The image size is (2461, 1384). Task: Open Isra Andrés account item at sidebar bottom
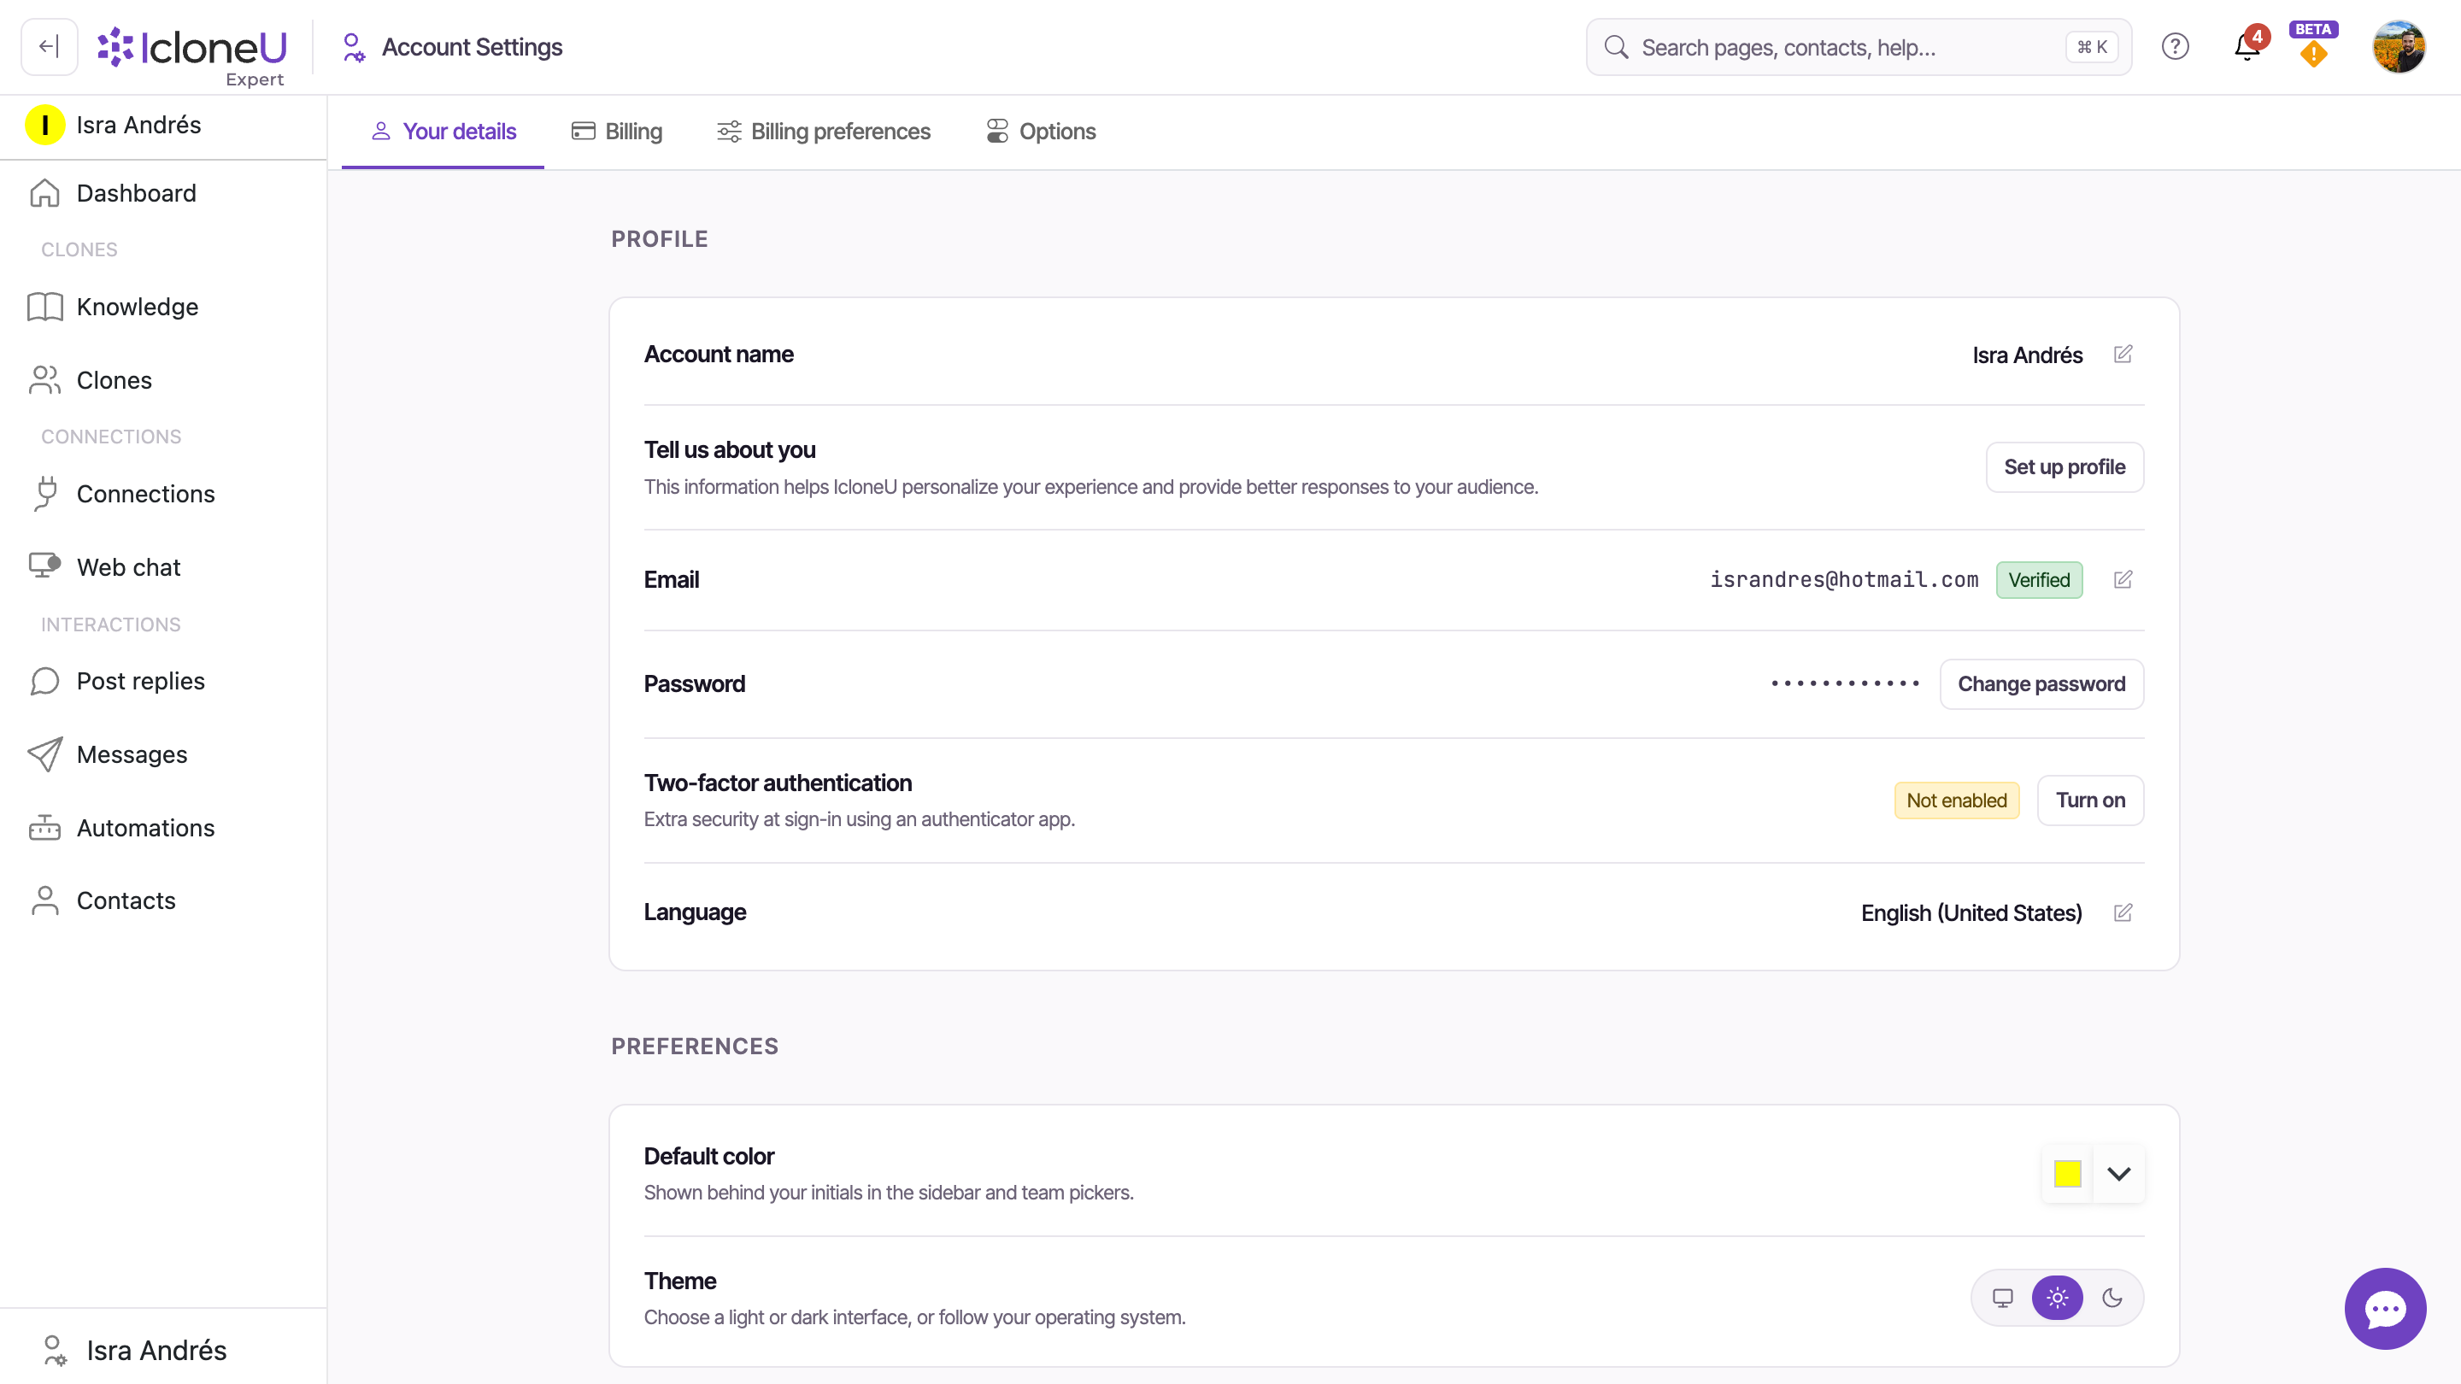coord(163,1350)
